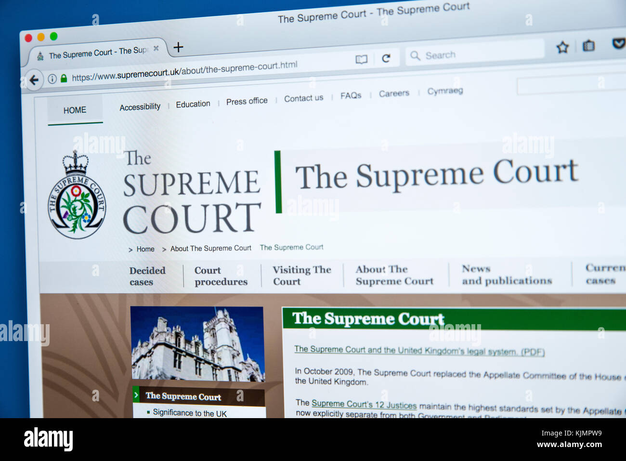Open Significance to the UK sidebar link
The width and height of the screenshot is (626, 461).
pyautogui.click(x=190, y=413)
